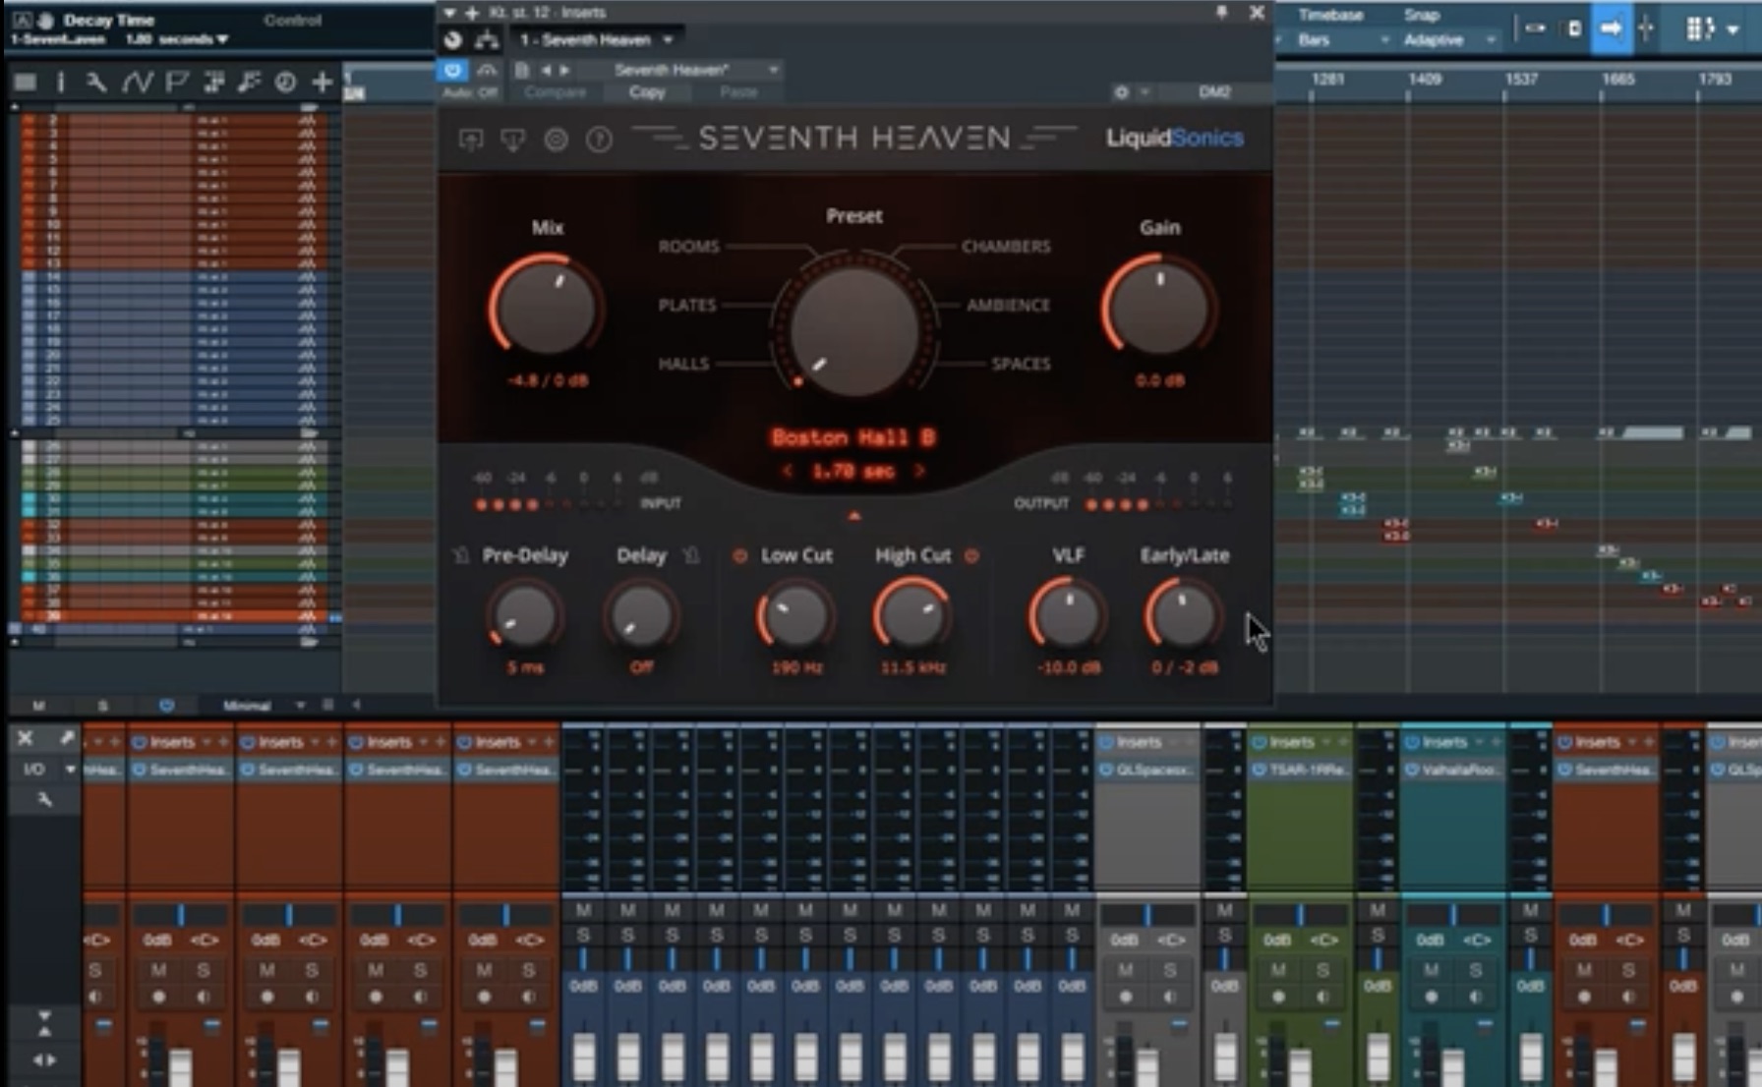
Task: Open the chord track note icon
Action: 249,83
